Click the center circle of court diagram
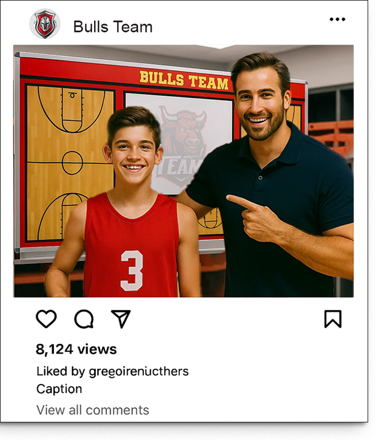The width and height of the screenshot is (383, 440). [x=72, y=163]
